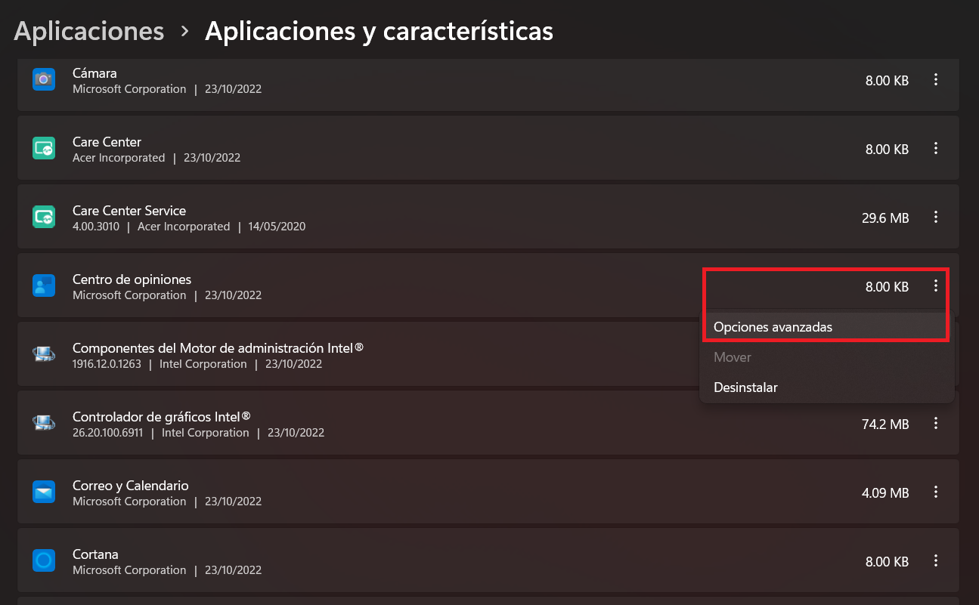Click the Care Center name text
979x605 pixels.
click(107, 142)
